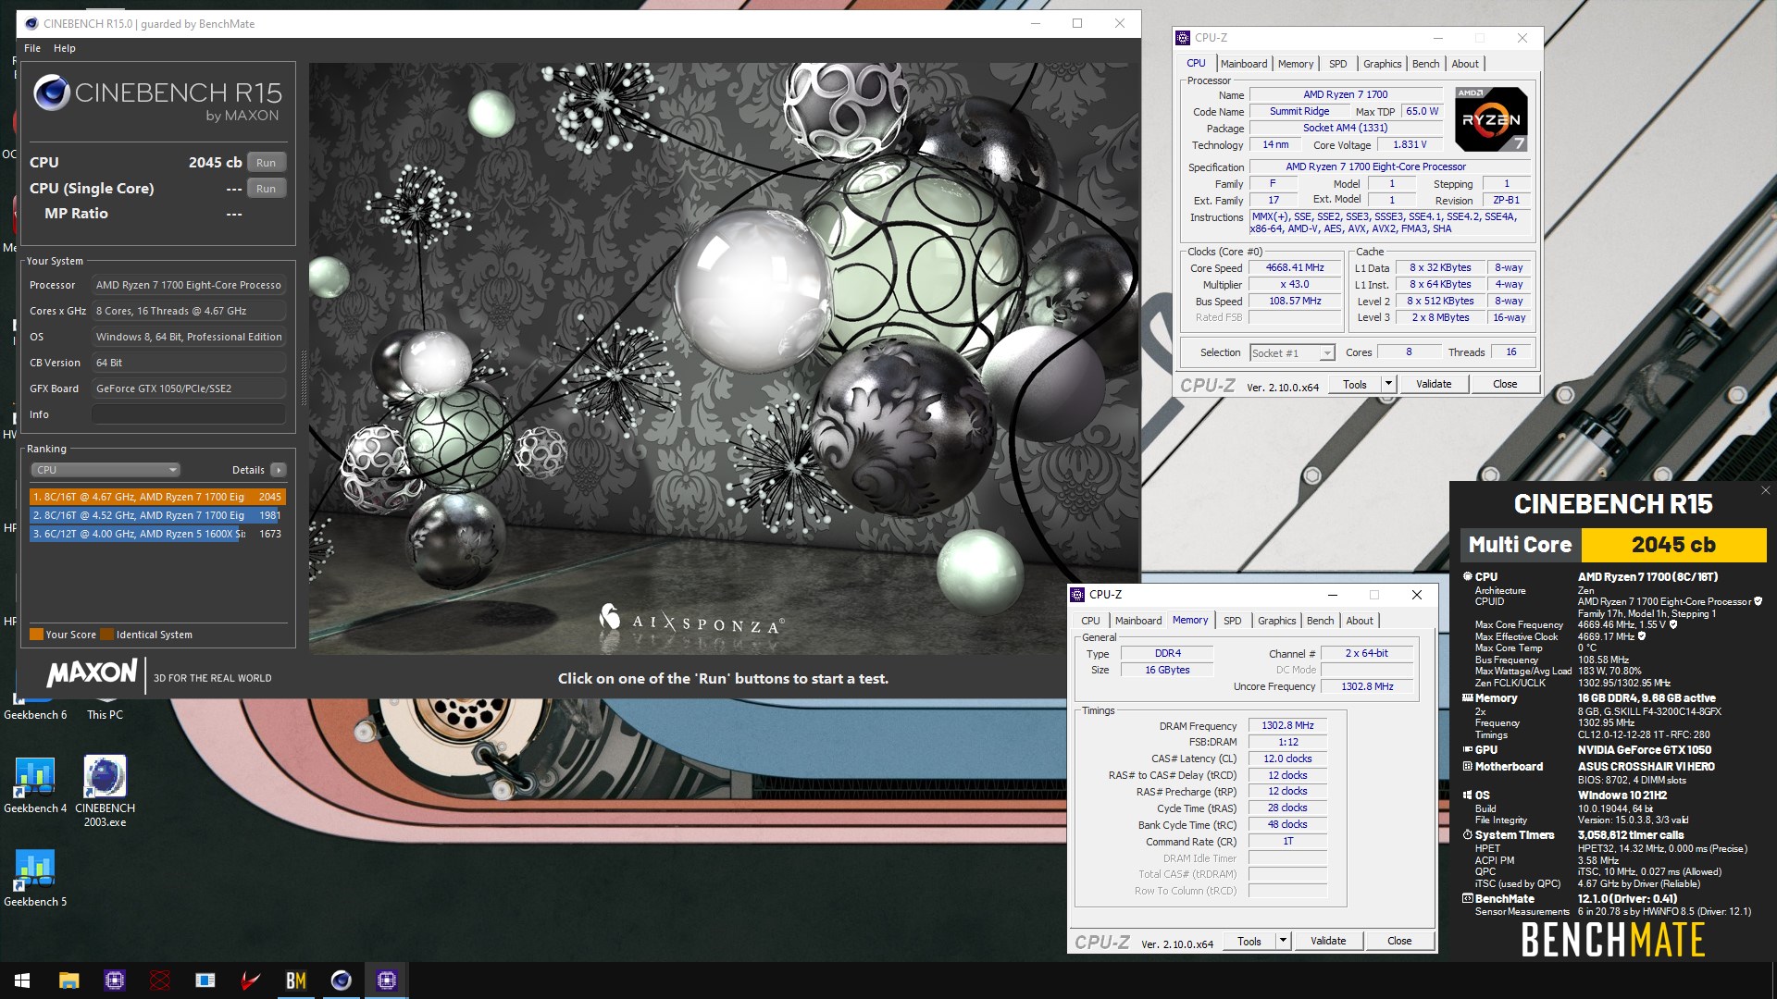
Task: Open the Socket #1 selection dropdown
Action: (x=1292, y=352)
